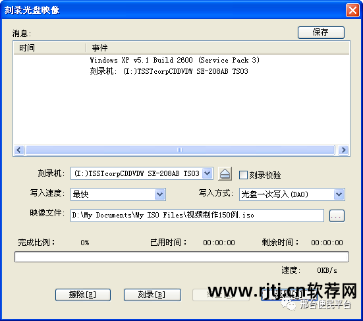
Task: Click the 擦除[E] erase button
Action: point(83,295)
